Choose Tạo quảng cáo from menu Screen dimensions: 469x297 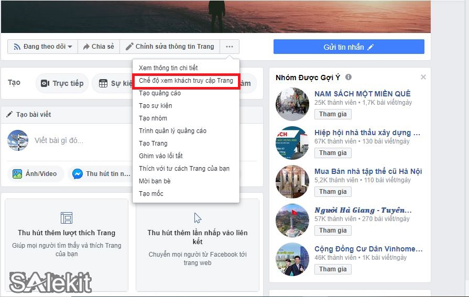(x=186, y=93)
